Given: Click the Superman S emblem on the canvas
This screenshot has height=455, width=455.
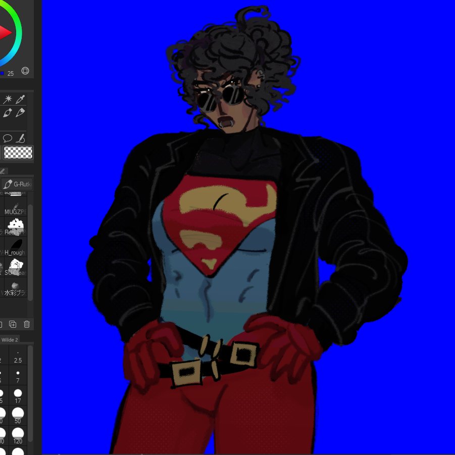Looking at the screenshot, I should pos(220,225).
